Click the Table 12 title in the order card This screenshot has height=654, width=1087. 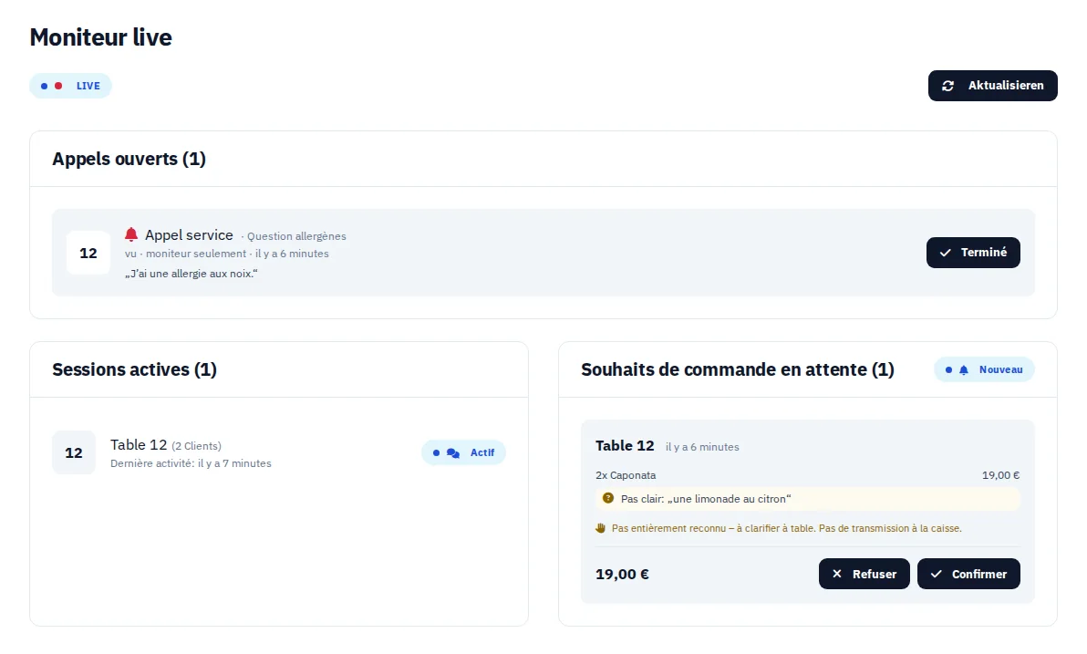(625, 446)
